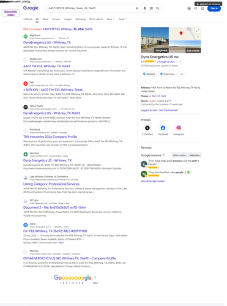The width and height of the screenshot is (227, 306).
Task: Open more options beside Google reviews rating
Action: point(180,61)
